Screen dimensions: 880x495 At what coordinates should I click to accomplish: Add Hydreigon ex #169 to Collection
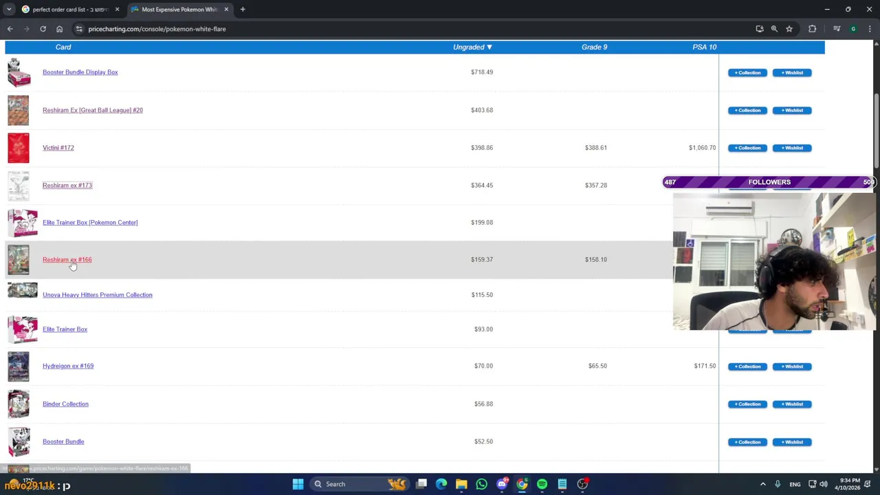point(747,366)
